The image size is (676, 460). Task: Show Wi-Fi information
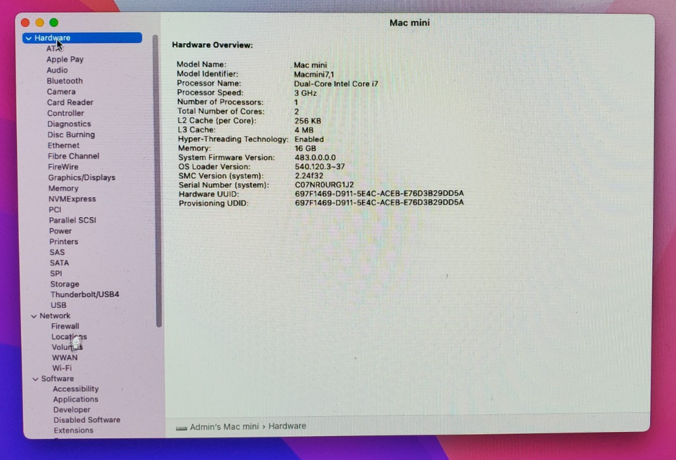pyautogui.click(x=61, y=368)
